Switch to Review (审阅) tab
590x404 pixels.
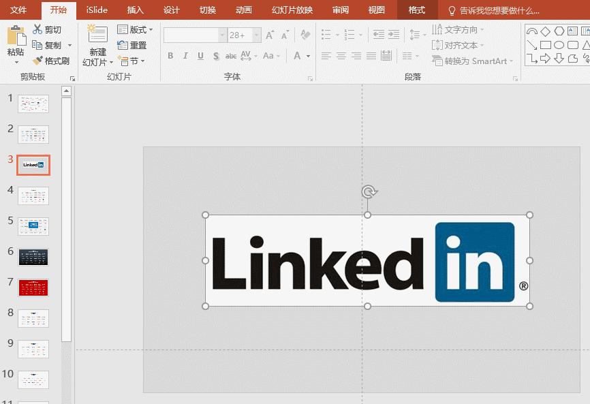(x=340, y=10)
